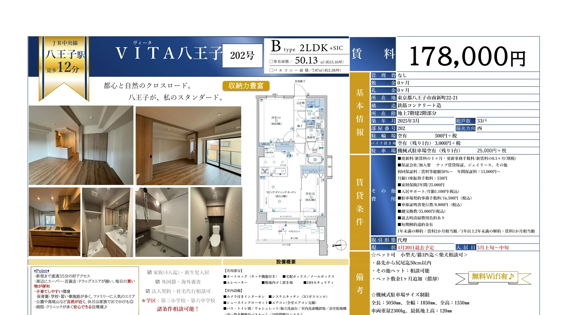Click the 基本情報 gold side label
Image resolution: width=568 pixels, height=315 pixels.
coord(360,113)
